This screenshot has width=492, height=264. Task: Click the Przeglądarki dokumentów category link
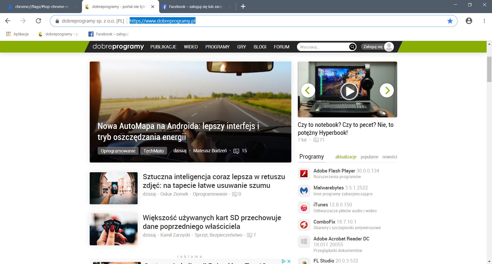(338, 250)
